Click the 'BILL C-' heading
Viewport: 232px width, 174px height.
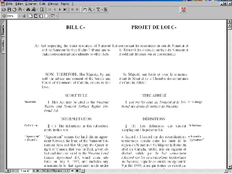[x=75, y=27]
